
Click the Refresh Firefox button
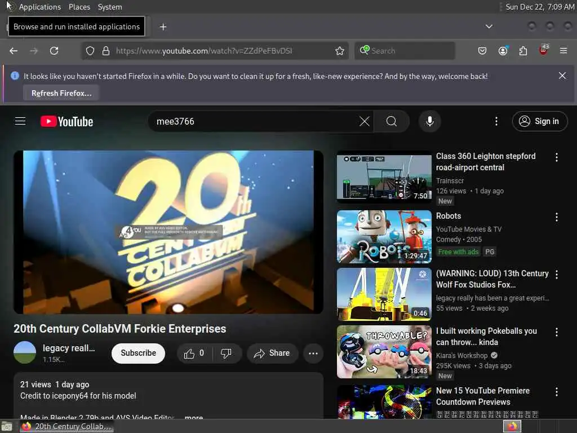[61, 93]
